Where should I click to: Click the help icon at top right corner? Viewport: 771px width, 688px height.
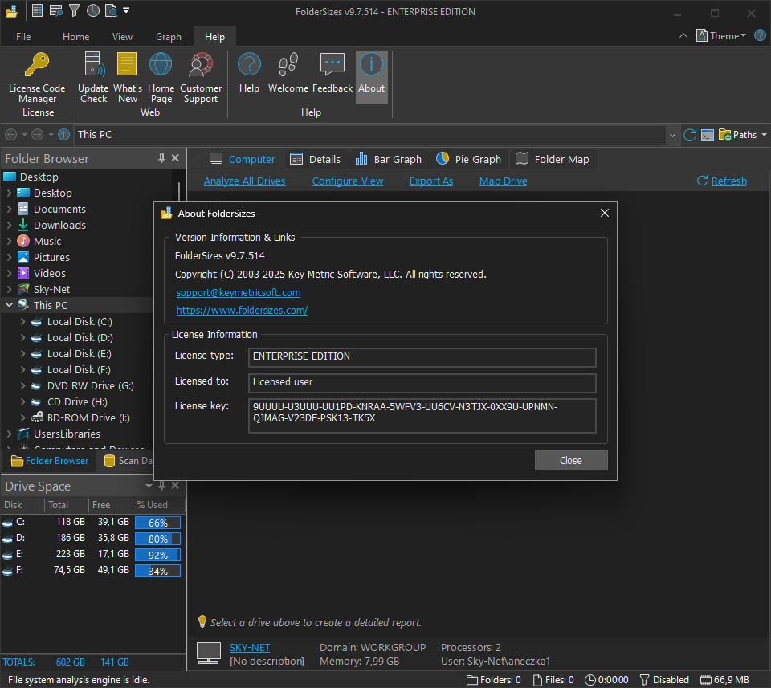(x=760, y=35)
